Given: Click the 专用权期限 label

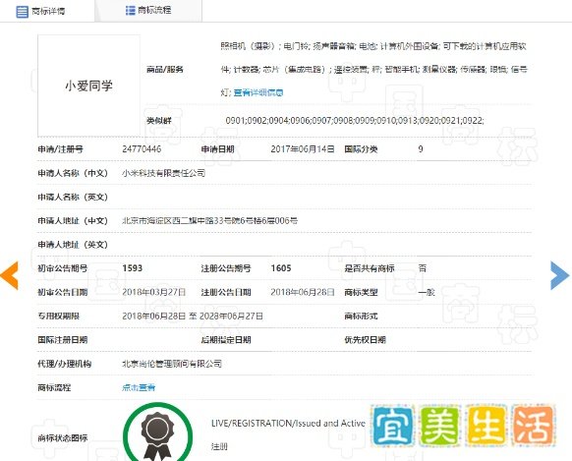Looking at the screenshot, I should click(x=58, y=317).
